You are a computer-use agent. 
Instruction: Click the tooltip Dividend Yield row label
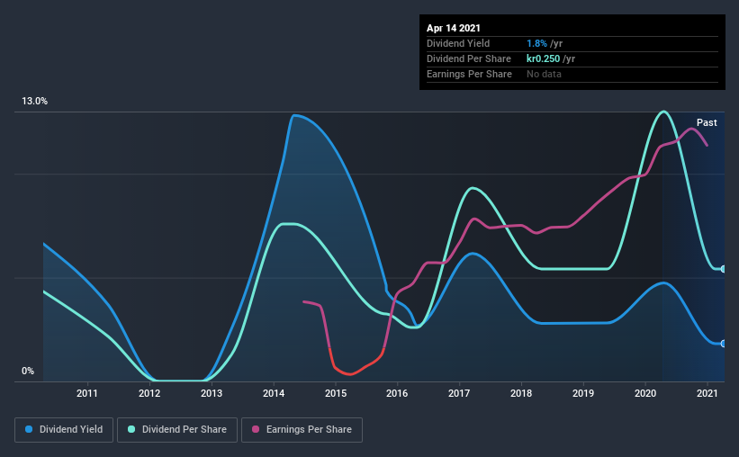(458, 43)
